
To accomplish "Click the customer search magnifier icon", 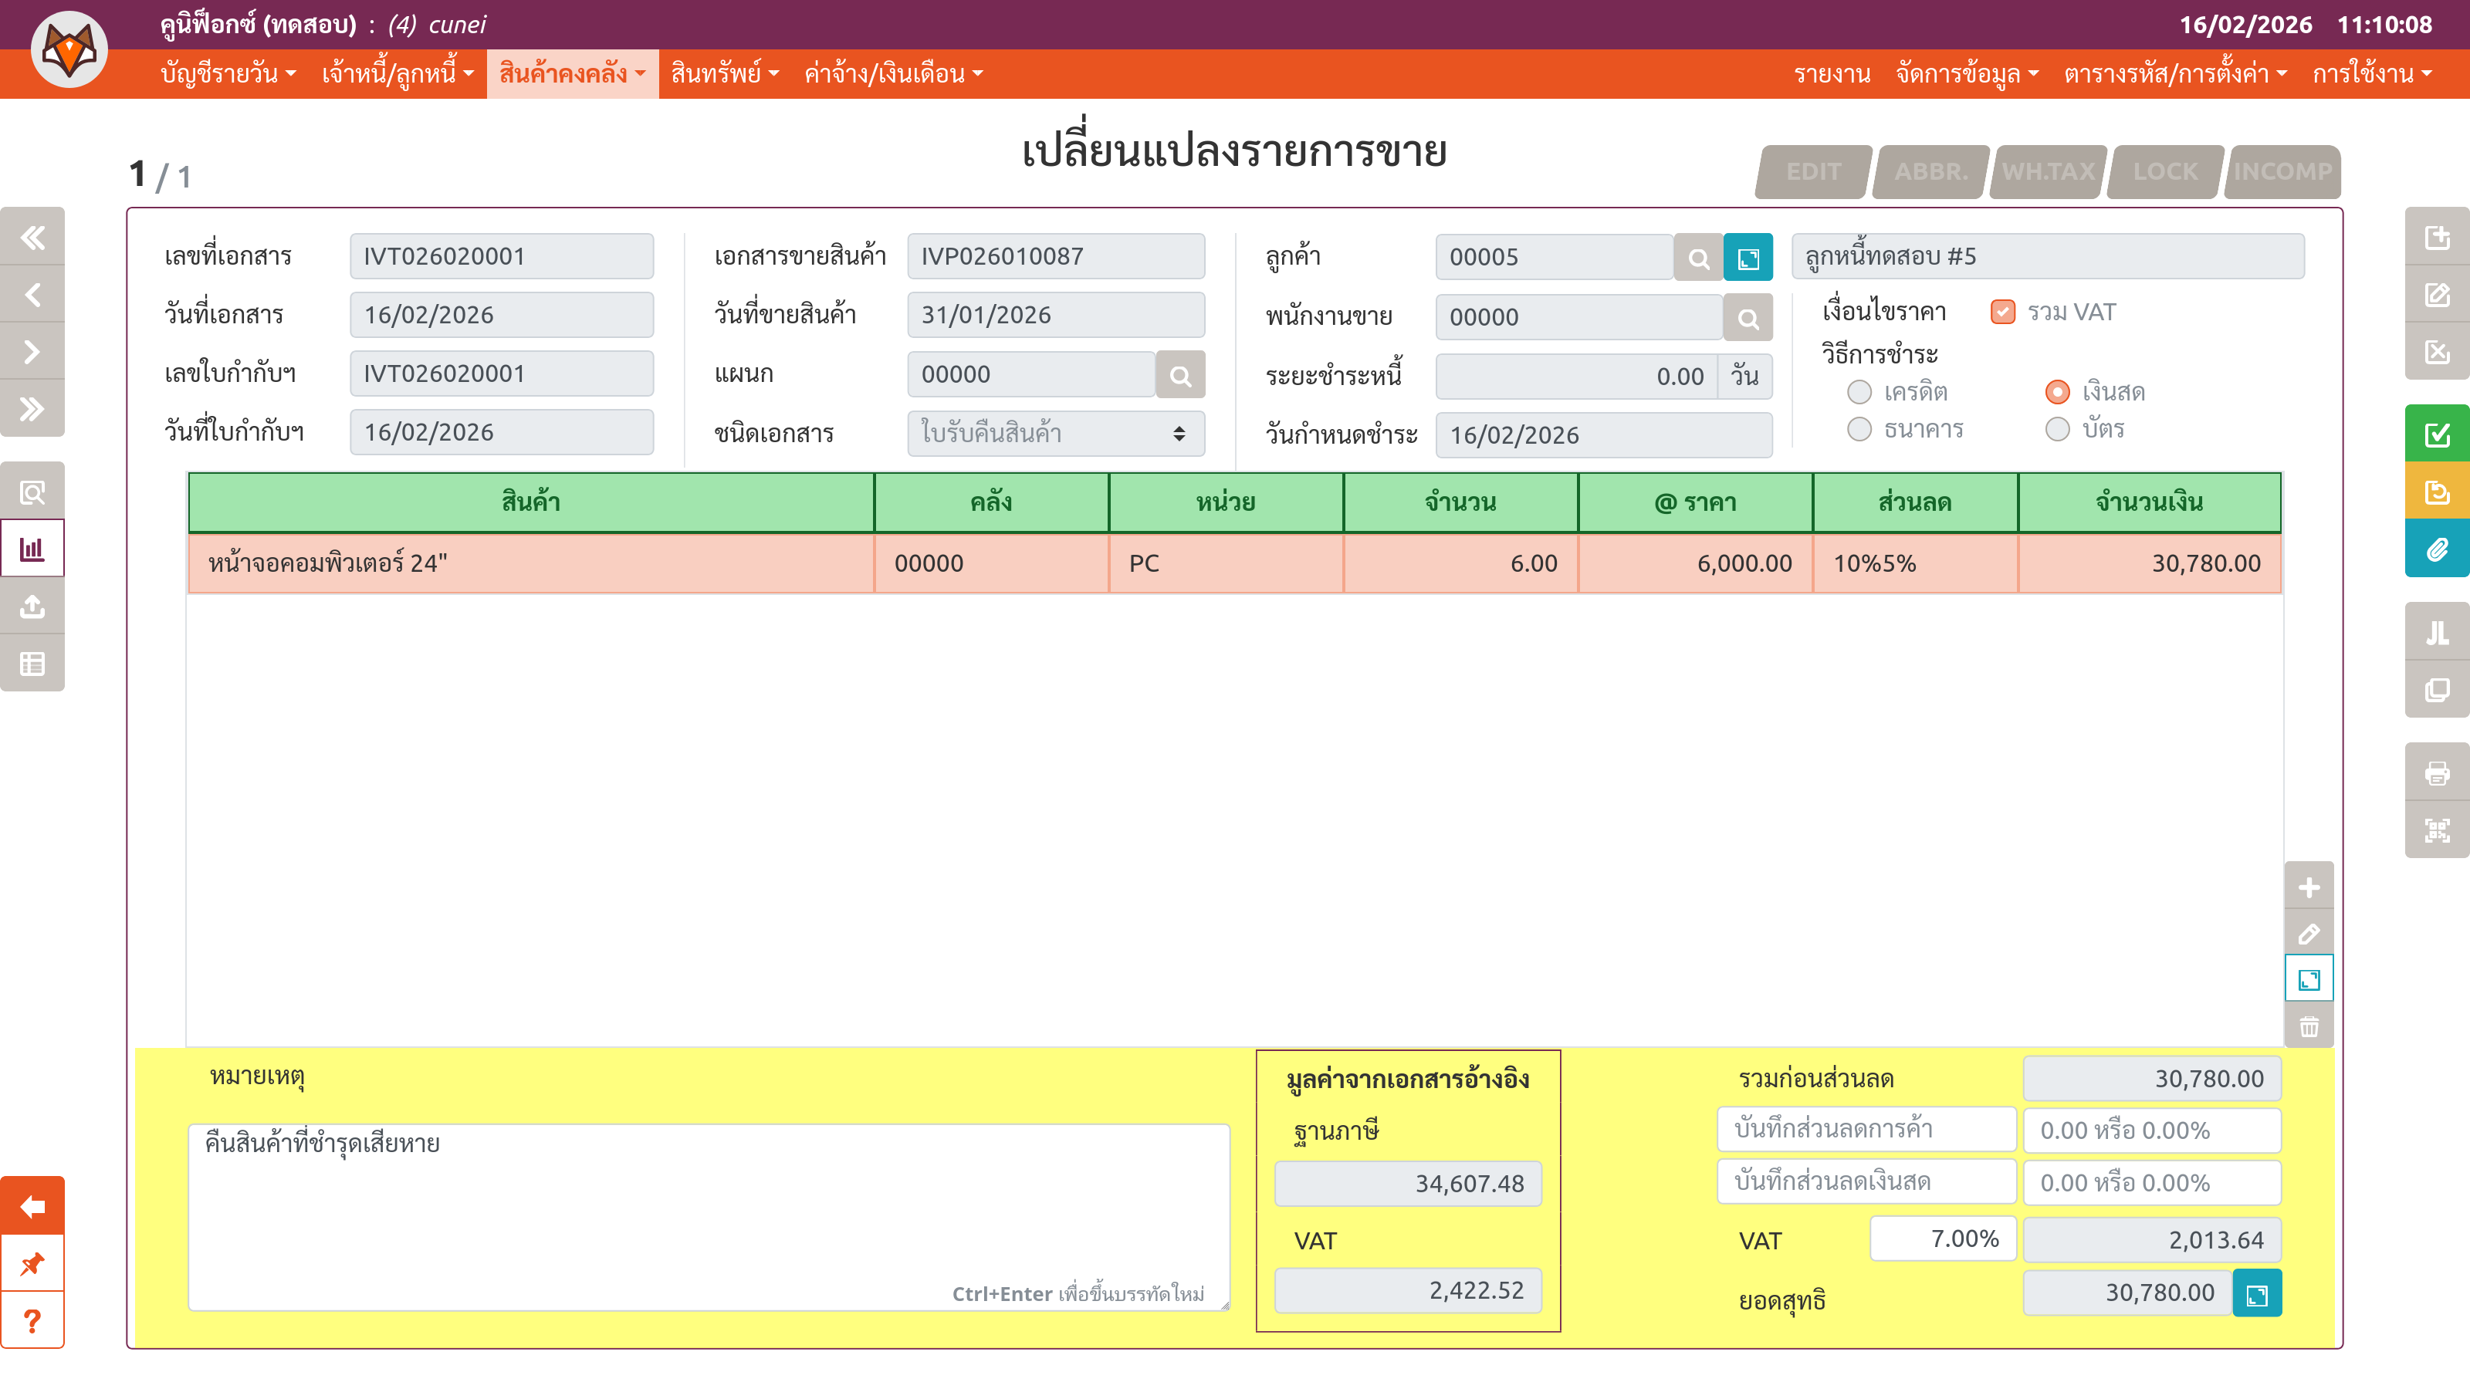I will click(x=1698, y=258).
